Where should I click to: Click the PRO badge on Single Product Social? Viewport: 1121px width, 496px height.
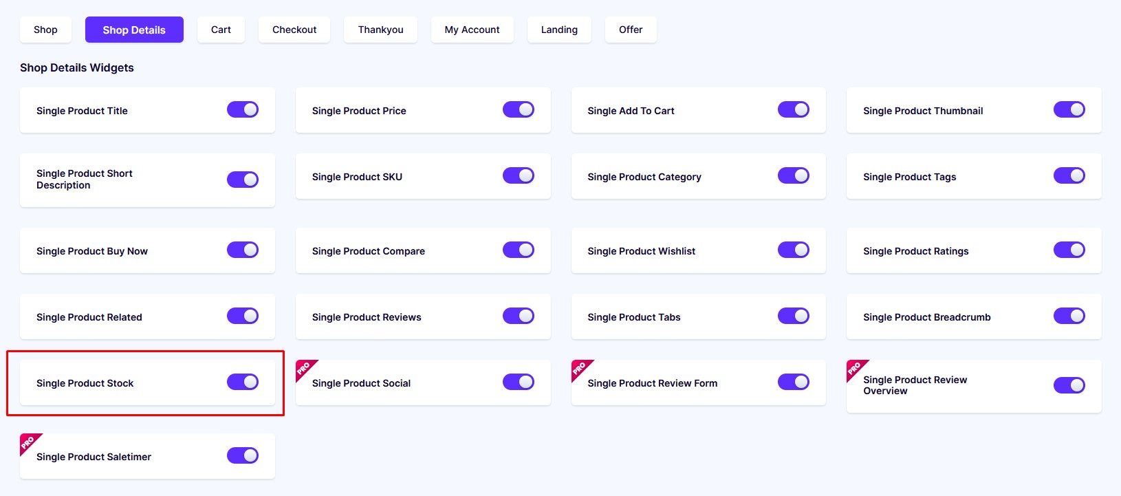tap(304, 369)
